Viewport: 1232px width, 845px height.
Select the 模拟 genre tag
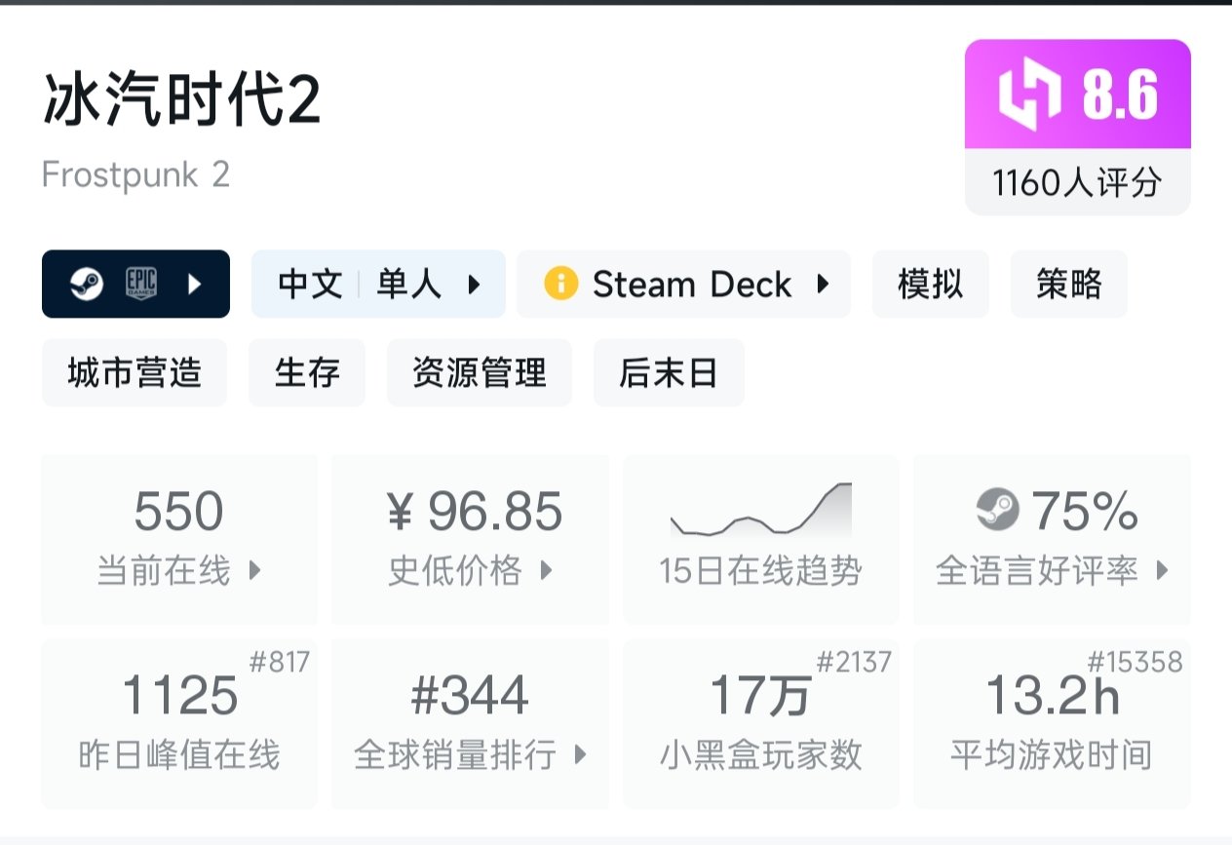(930, 285)
